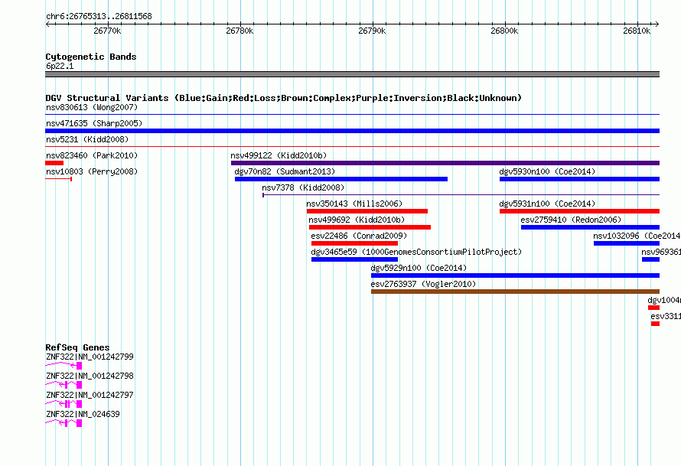The width and height of the screenshot is (681, 466).
Task: Open the dgv5929n100 (Coe2014) label
Action: 419,268
